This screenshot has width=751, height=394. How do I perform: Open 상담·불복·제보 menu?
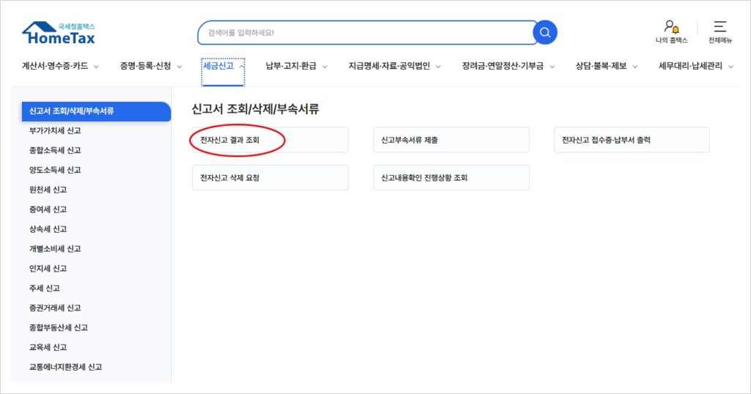[x=601, y=66]
